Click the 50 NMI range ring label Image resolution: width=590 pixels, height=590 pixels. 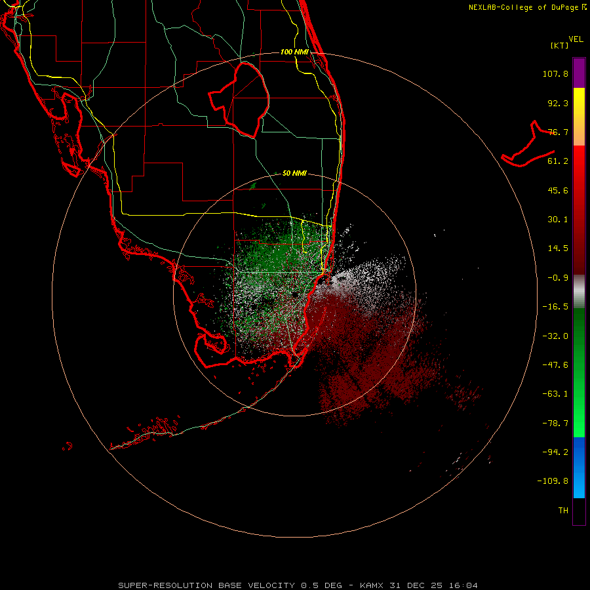(x=294, y=173)
